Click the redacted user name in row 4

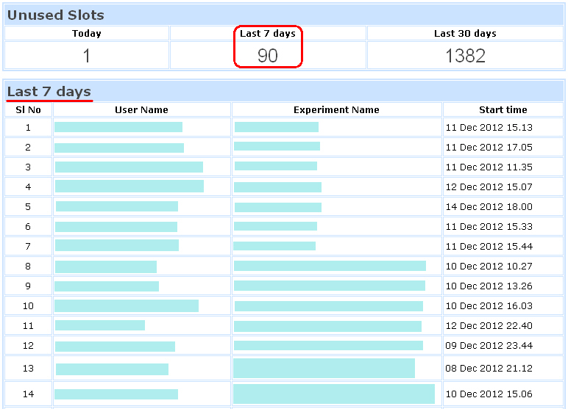tap(129, 187)
